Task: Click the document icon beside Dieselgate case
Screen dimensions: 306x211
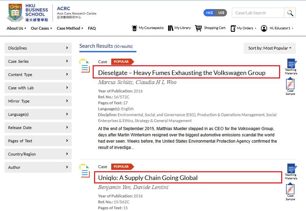Action: click(x=85, y=66)
